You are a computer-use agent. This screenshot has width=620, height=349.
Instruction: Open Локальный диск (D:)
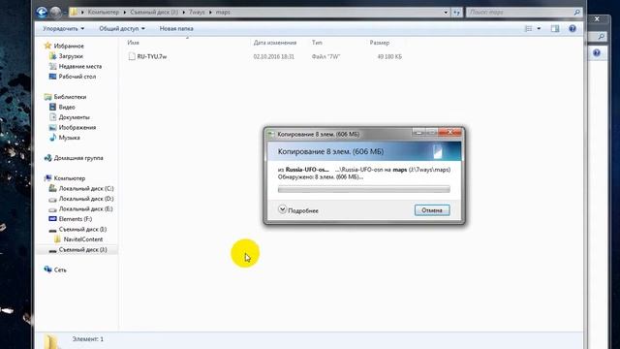(x=86, y=199)
